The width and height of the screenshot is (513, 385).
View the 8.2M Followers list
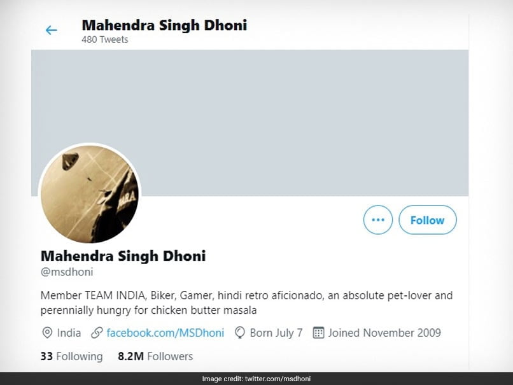click(x=155, y=356)
